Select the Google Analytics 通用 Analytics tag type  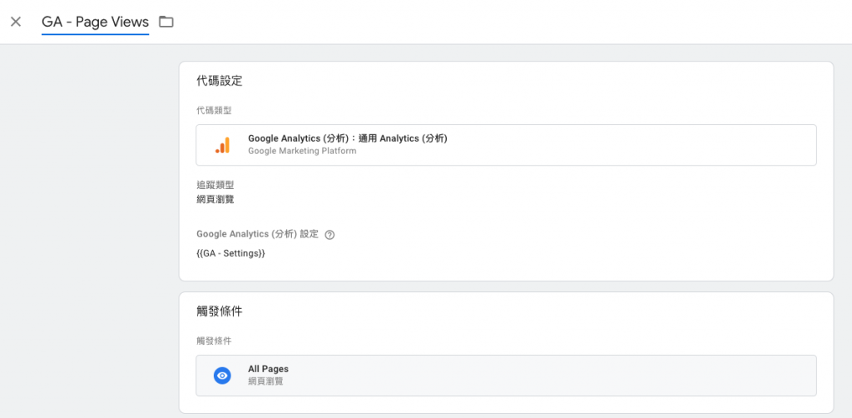[506, 145]
